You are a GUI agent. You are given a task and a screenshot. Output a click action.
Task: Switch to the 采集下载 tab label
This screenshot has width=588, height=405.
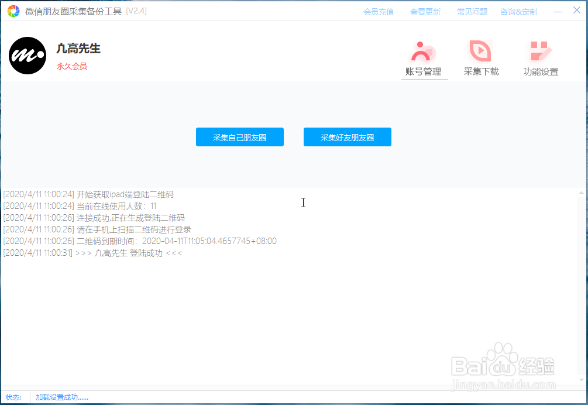(481, 71)
